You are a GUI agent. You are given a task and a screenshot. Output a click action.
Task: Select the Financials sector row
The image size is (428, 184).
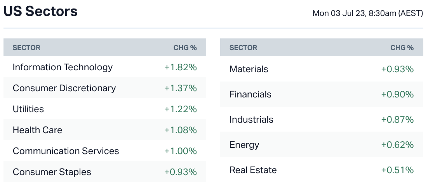click(x=250, y=94)
